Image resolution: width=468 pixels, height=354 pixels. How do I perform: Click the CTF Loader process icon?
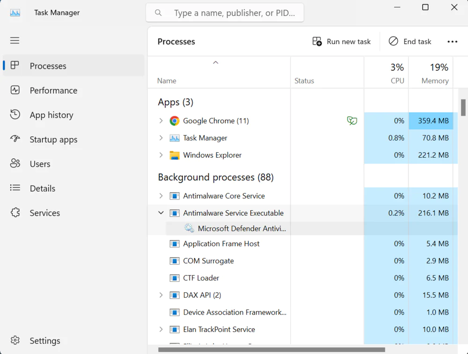[x=175, y=278]
